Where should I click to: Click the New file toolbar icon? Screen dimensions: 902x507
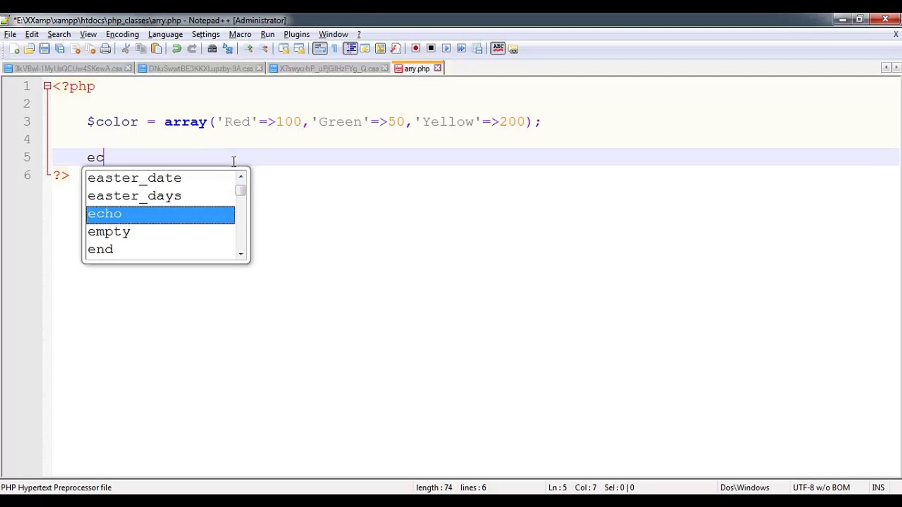14,49
